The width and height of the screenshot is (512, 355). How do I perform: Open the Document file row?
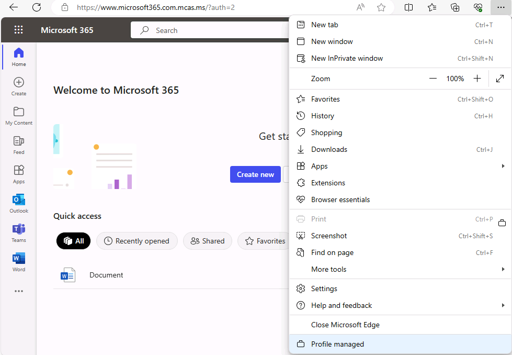point(172,275)
